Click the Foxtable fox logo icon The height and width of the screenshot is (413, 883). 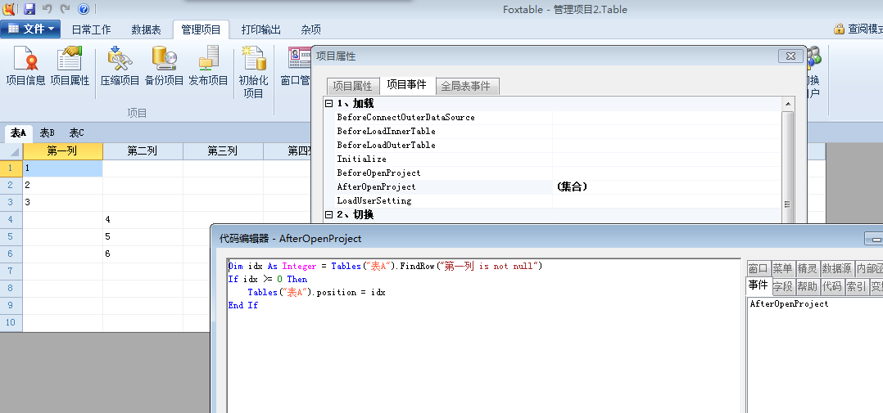[10, 8]
